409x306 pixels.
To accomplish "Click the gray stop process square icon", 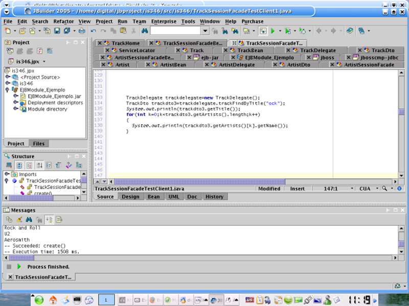I will click(x=9, y=267).
